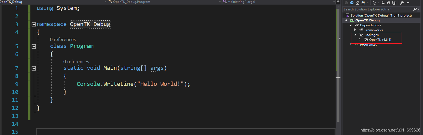Open the search options dropdown arrow

(419, 9)
